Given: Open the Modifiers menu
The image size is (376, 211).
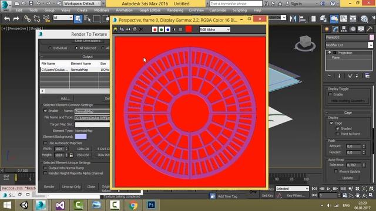Looking at the screenshot, I should tap(102, 11).
